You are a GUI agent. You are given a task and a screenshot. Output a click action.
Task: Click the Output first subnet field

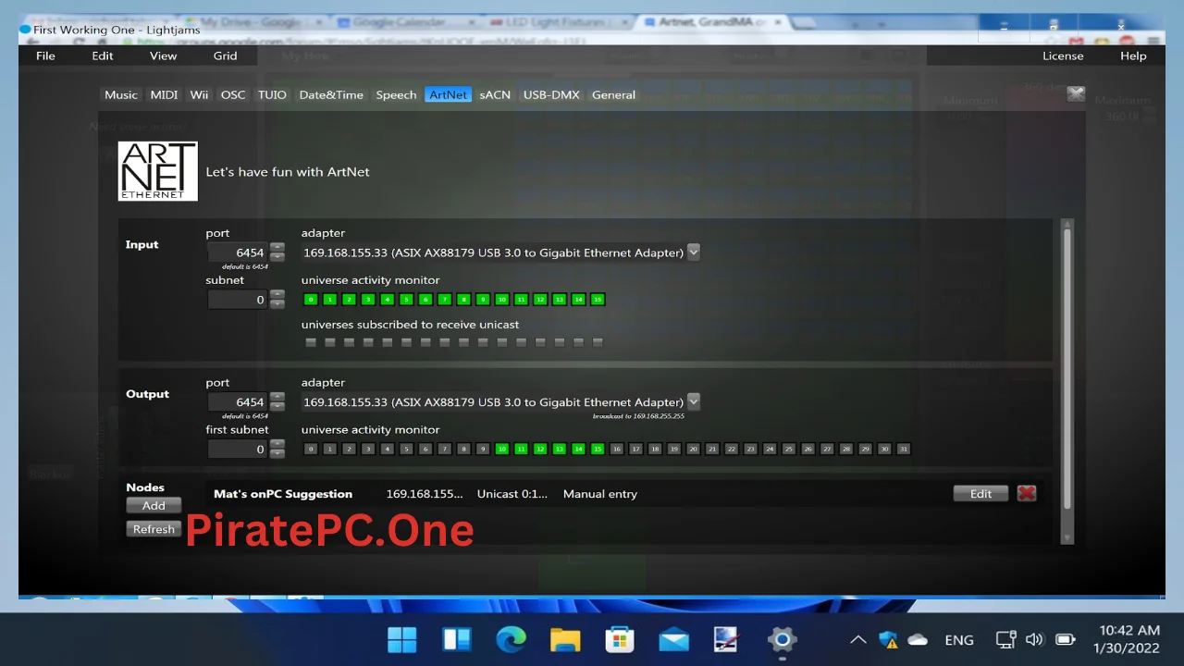[x=238, y=450]
